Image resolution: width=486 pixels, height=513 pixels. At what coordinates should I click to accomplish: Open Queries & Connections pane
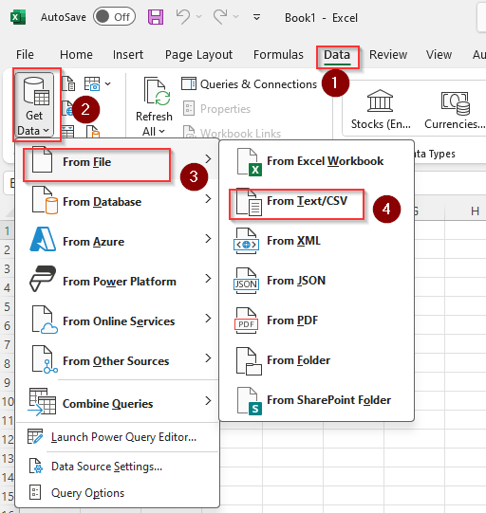(x=249, y=84)
